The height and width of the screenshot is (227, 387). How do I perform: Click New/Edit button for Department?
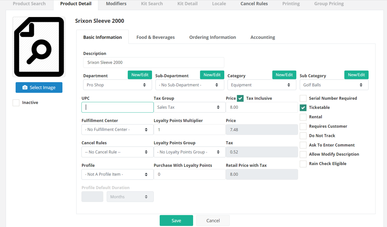tap(140, 75)
